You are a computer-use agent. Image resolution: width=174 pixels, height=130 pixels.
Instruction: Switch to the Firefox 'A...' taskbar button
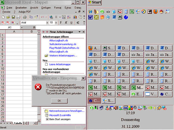(x=94, y=48)
